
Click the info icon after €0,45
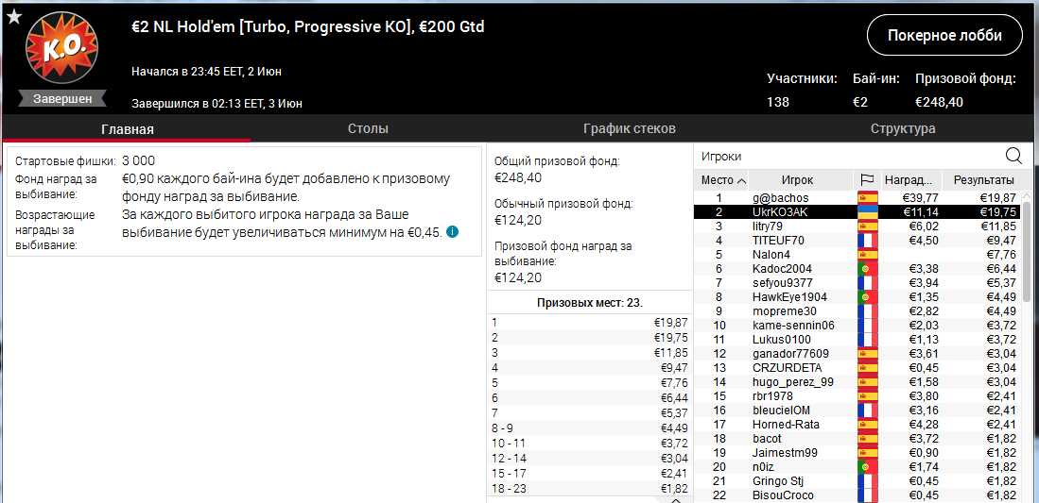point(452,232)
